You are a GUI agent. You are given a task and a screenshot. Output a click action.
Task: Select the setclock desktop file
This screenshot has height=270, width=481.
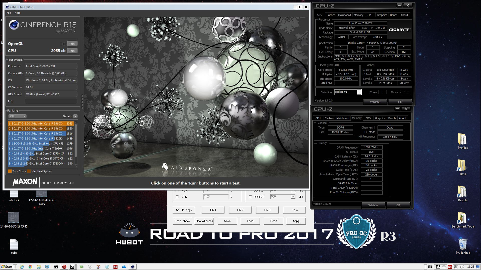[x=14, y=196]
